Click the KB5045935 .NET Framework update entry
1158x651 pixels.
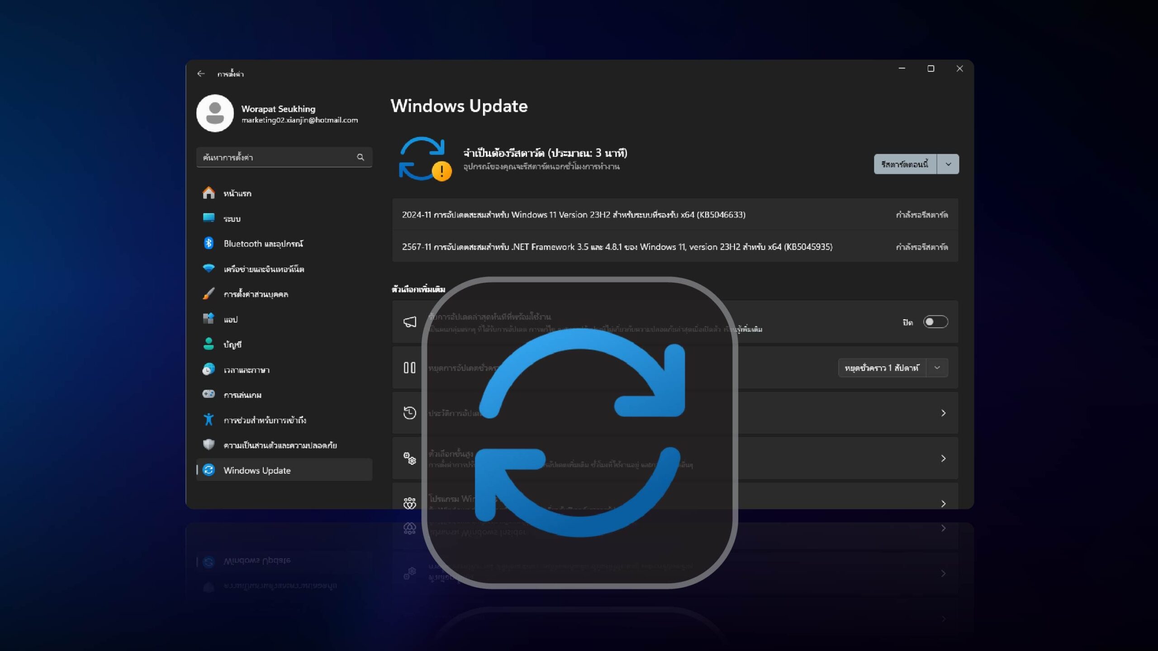point(675,247)
